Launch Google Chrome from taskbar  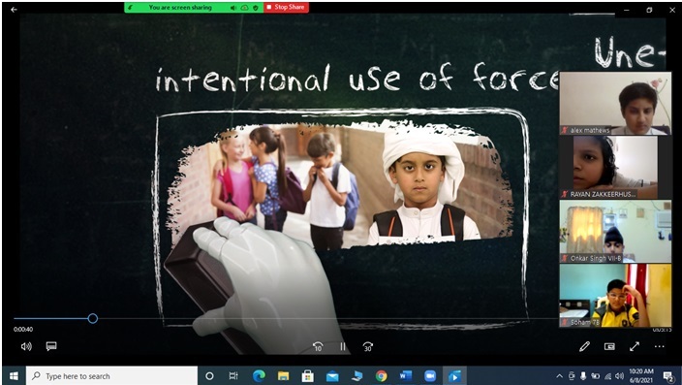(x=381, y=376)
